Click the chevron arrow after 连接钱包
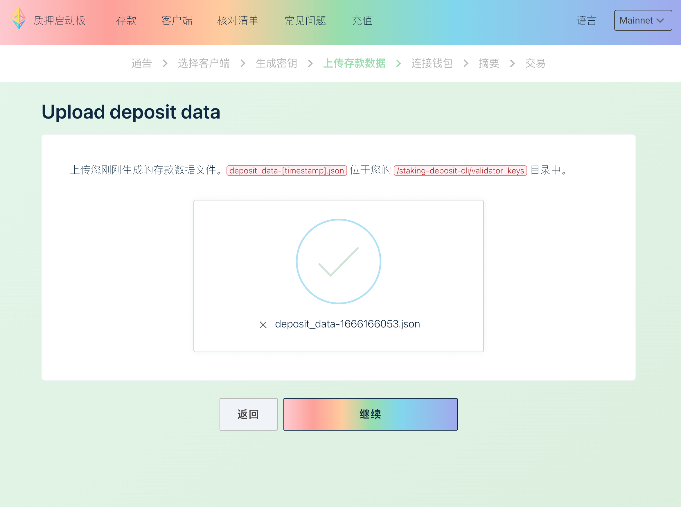 (x=466, y=63)
